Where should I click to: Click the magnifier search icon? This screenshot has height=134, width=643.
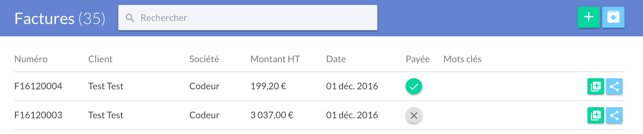(130, 18)
